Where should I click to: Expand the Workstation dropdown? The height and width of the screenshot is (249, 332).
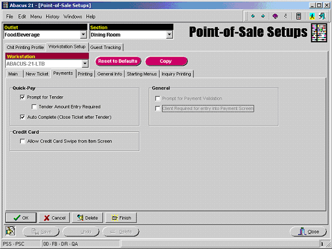[85, 63]
